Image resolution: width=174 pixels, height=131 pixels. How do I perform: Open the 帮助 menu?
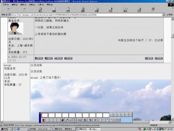[x=50, y=5]
